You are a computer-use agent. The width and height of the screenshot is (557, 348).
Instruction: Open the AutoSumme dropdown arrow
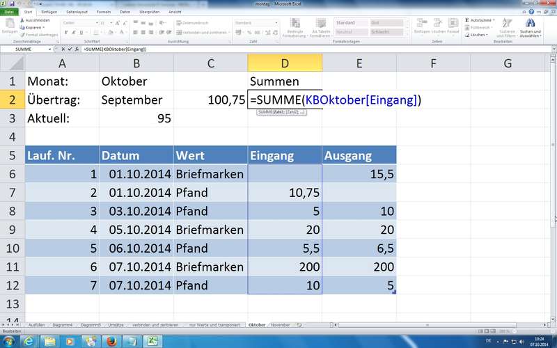[494, 20]
